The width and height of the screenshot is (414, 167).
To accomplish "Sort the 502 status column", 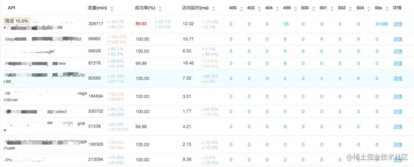I will tap(350, 8).
